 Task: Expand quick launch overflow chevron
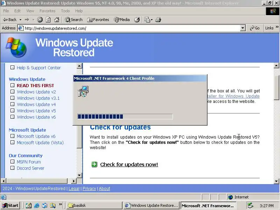[x=60, y=204]
